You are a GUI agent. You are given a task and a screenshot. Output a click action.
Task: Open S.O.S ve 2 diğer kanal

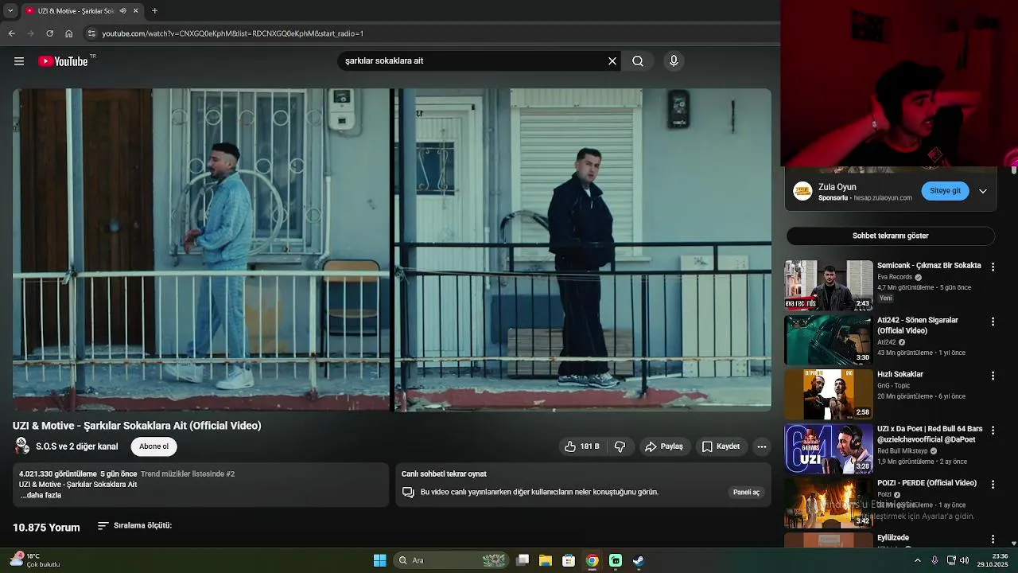(x=76, y=446)
